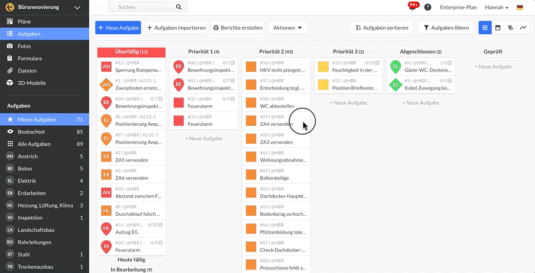Image resolution: width=535 pixels, height=273 pixels.
Task: Select the Beton category in sidebar
Action: tap(45, 169)
